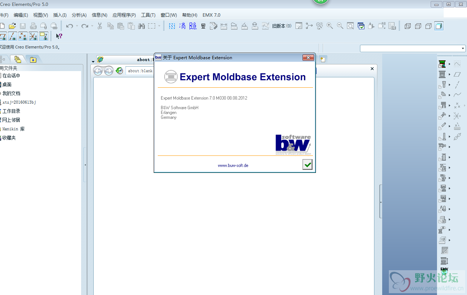Open the selection filter combo box
Viewport: 467px width, 295px height.
[x=413, y=48]
